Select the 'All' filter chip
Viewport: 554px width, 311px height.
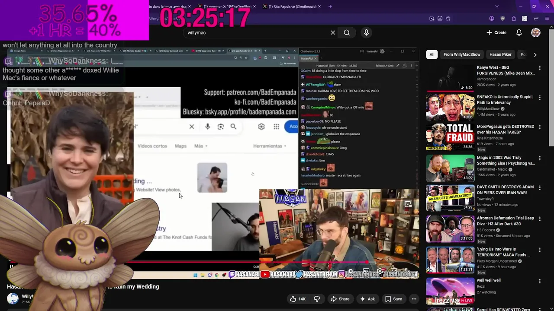[432, 54]
